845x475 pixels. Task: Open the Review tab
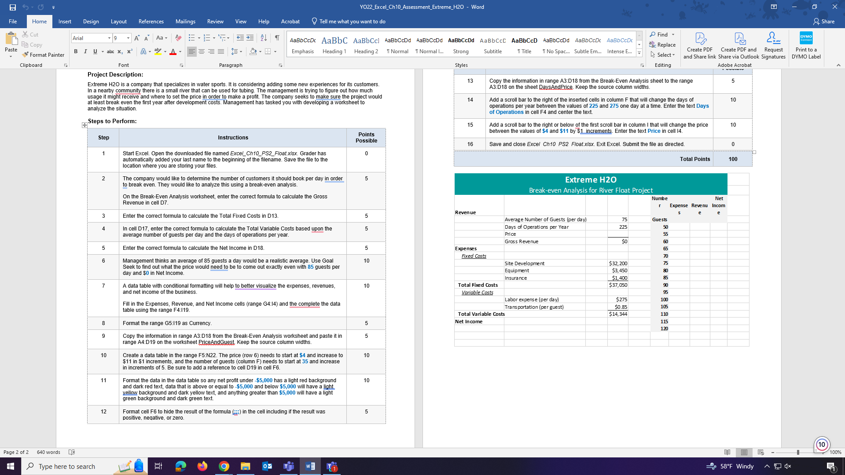coord(215,21)
